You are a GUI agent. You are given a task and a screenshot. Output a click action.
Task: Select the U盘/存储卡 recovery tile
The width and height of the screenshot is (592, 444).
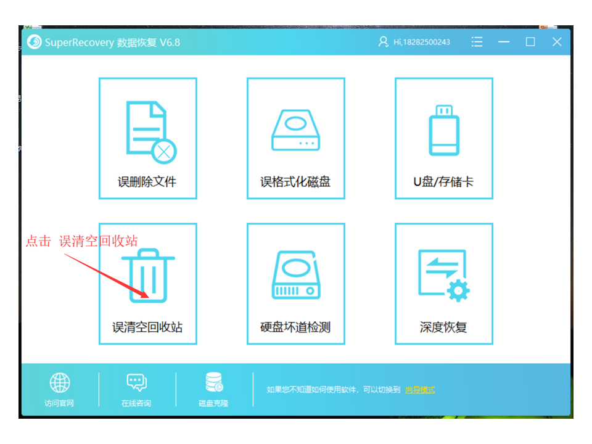point(443,138)
